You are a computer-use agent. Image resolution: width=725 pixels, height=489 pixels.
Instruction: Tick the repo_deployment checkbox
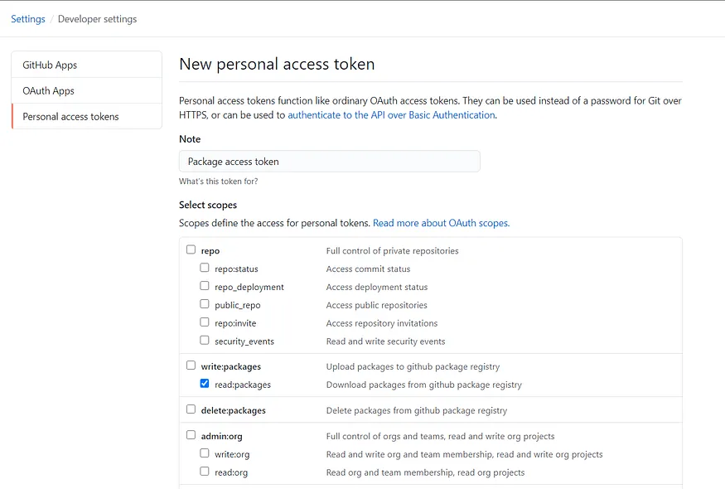[205, 287]
